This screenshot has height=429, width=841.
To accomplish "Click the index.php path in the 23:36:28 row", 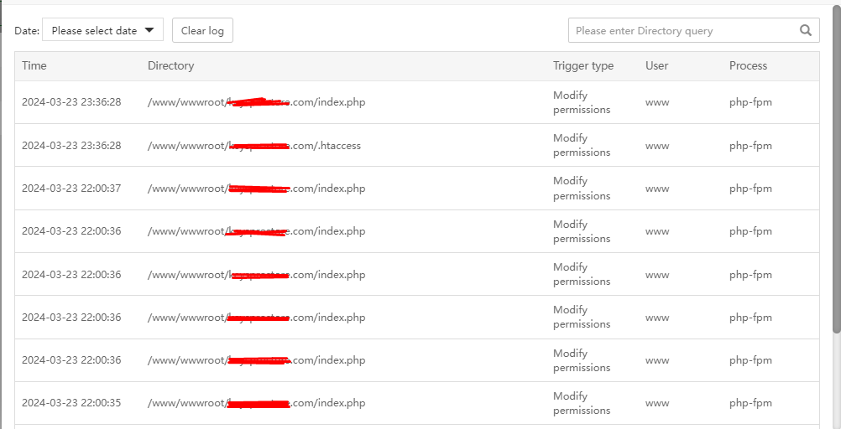I will coord(256,102).
